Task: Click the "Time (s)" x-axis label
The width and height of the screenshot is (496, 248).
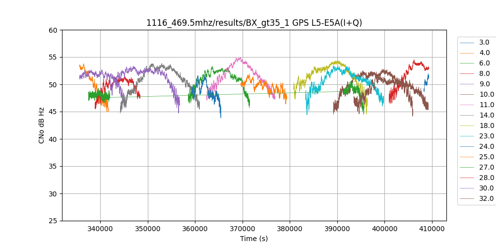Action: (254, 239)
